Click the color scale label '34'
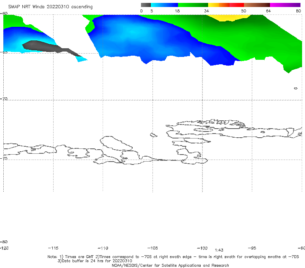 206,11
